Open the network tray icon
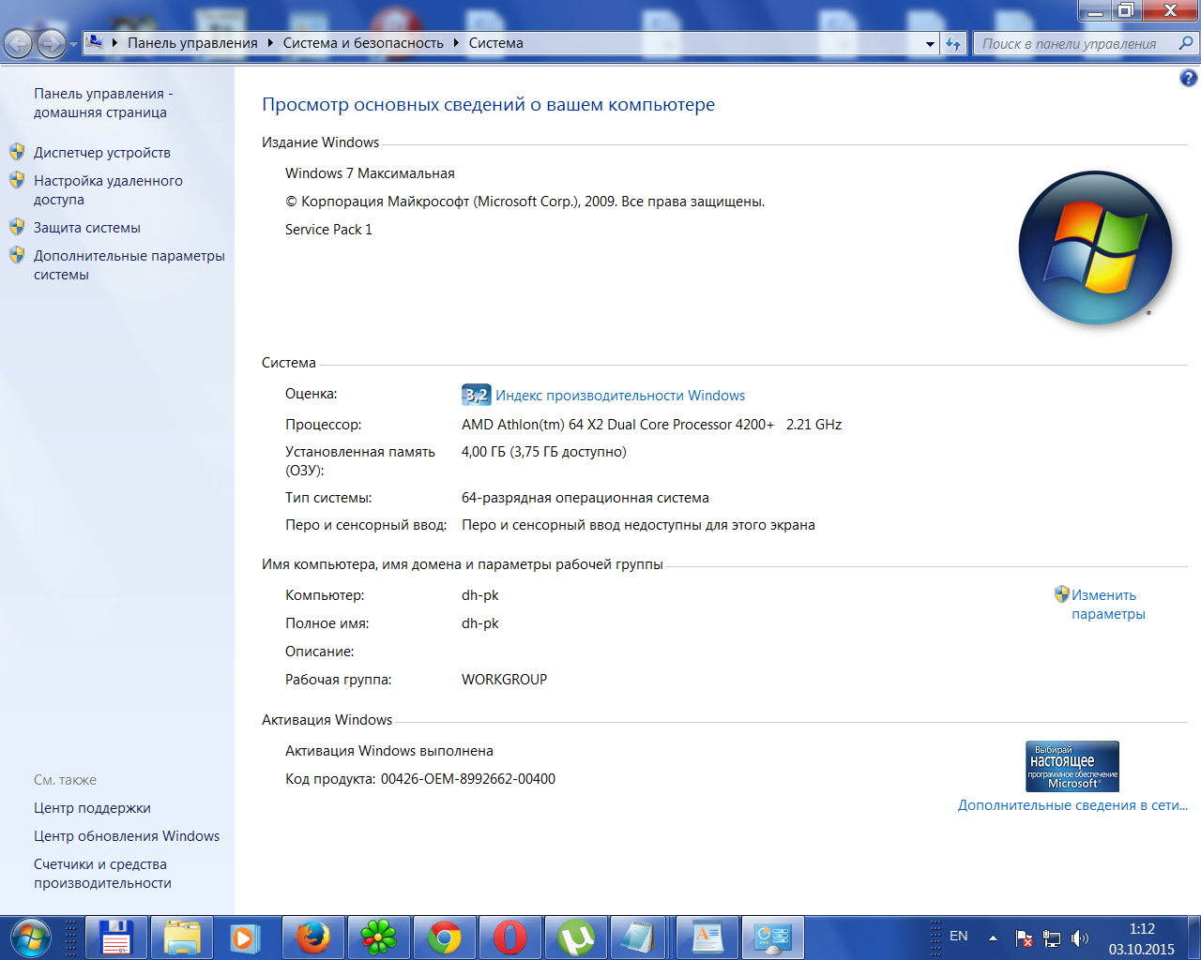 point(1052,937)
